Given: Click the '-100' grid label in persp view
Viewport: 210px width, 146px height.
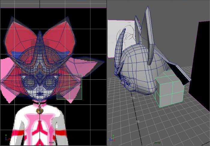Looking at the screenshot, I should (133, 98).
